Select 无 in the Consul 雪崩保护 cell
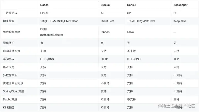Screen dimensions: 199x112 [x=129, y=43]
